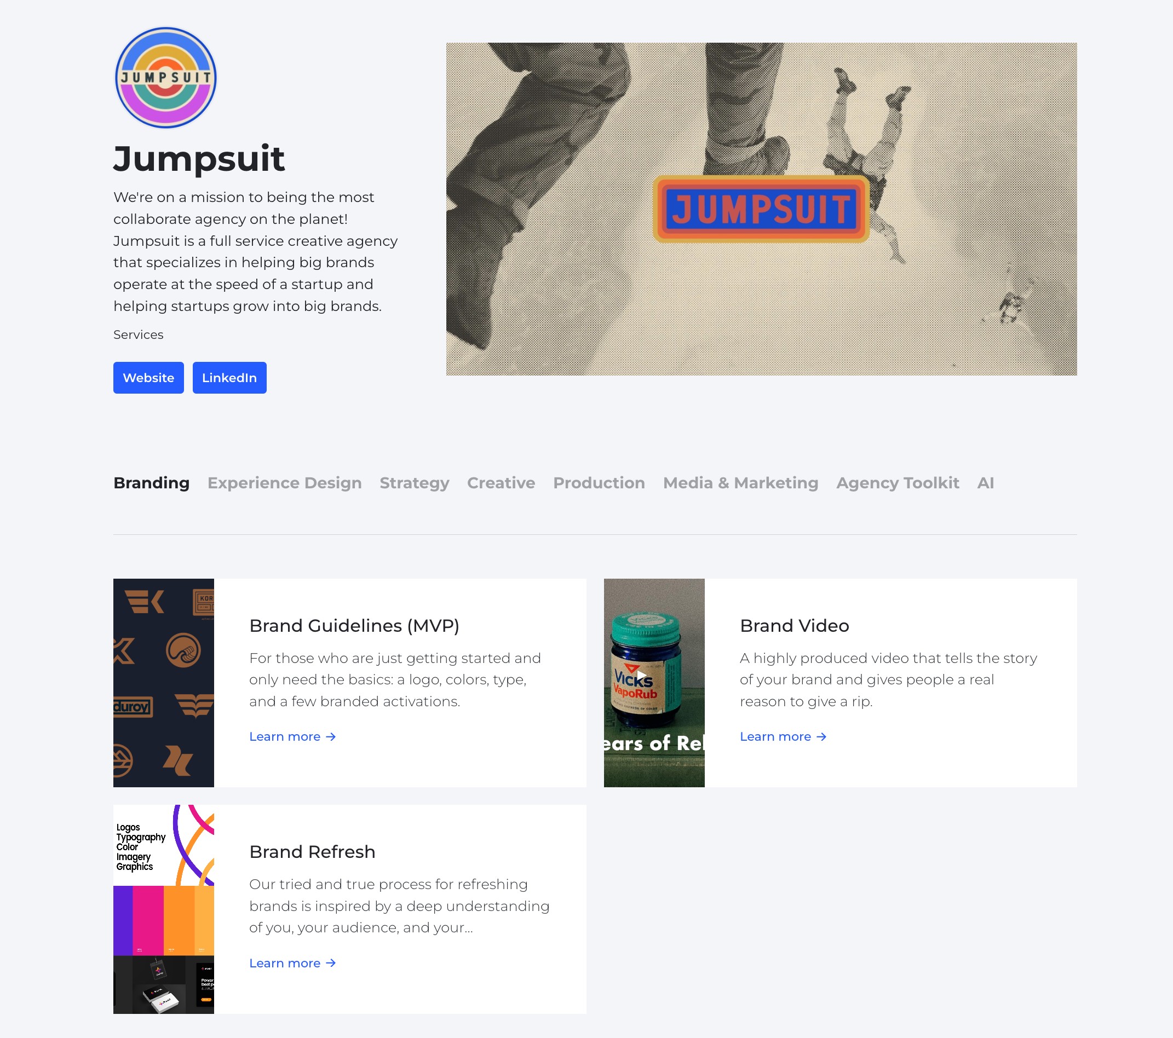Play the Vicks VapoRub brand video thumbnail
This screenshot has width=1173, height=1038.
pos(654,683)
